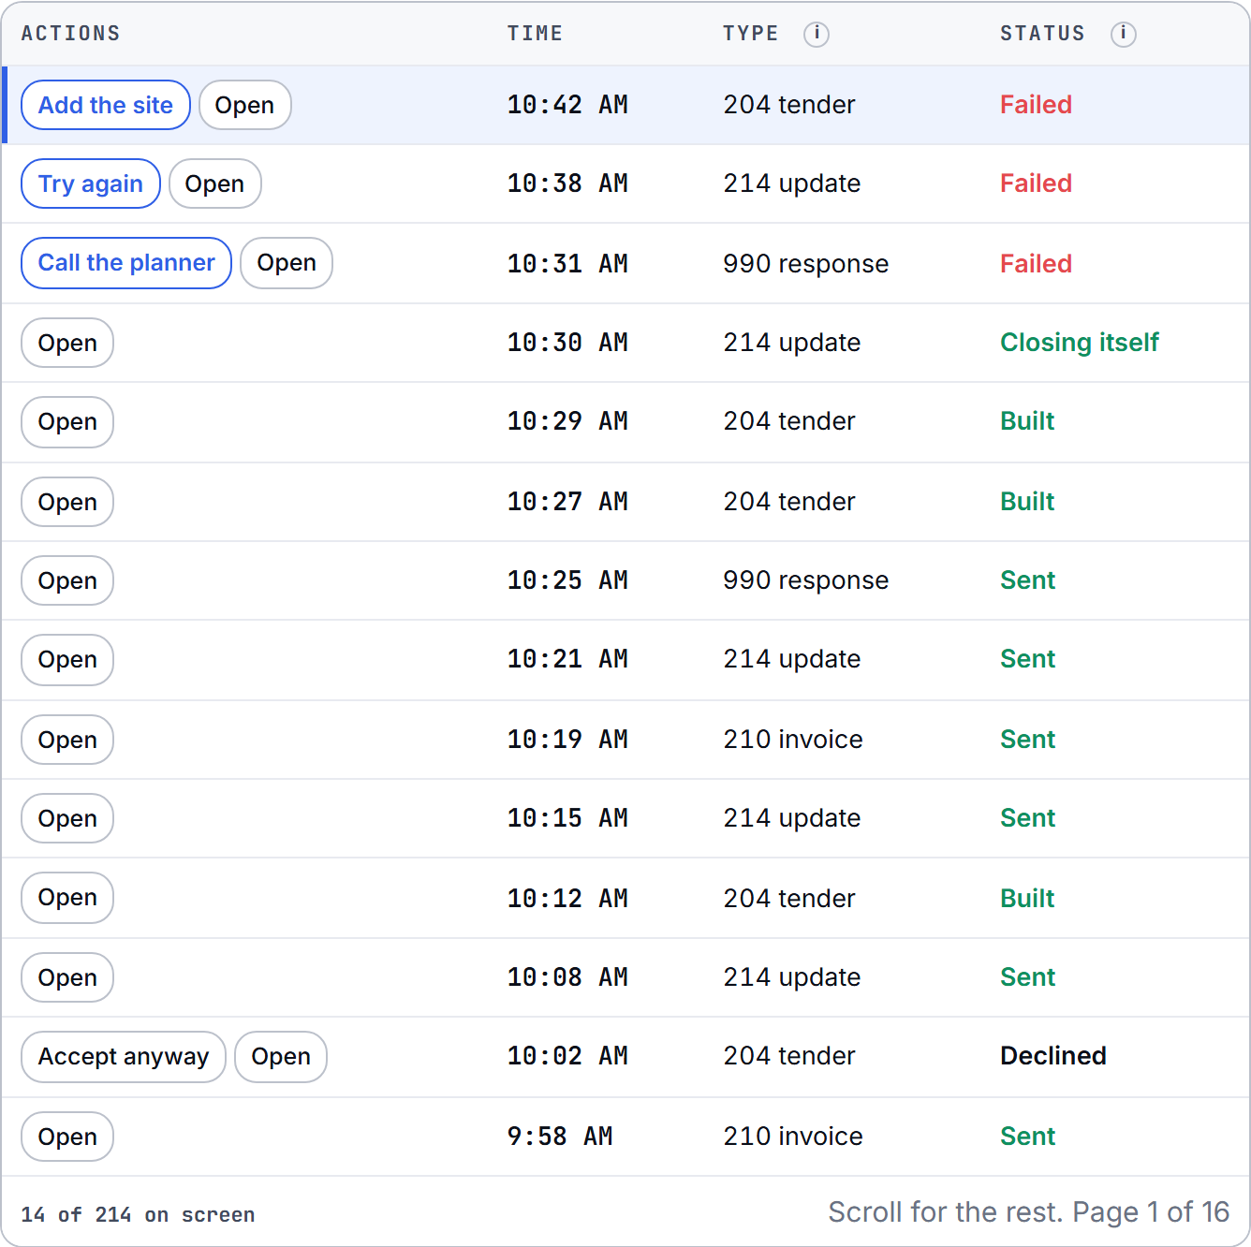Open the 10:27 AM 204 tender entry
The height and width of the screenshot is (1247, 1251).
pyautogui.click(x=67, y=502)
